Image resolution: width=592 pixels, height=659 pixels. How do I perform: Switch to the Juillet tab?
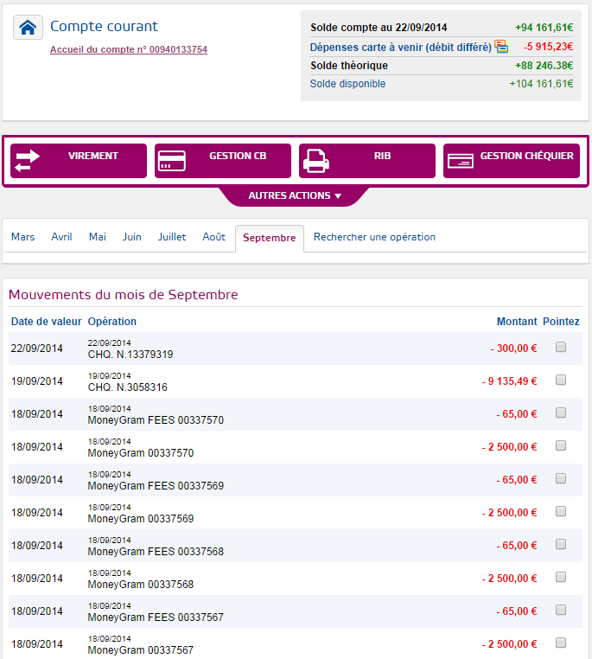172,237
